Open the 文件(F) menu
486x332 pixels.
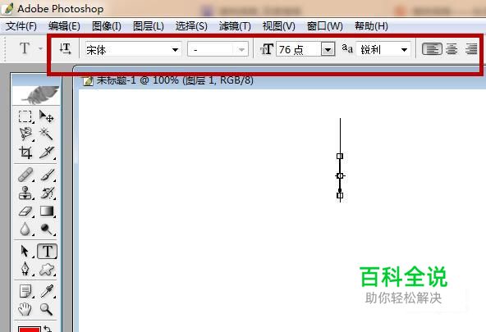[x=21, y=26]
